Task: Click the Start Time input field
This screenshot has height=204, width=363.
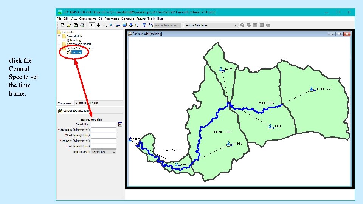Action: point(104,135)
